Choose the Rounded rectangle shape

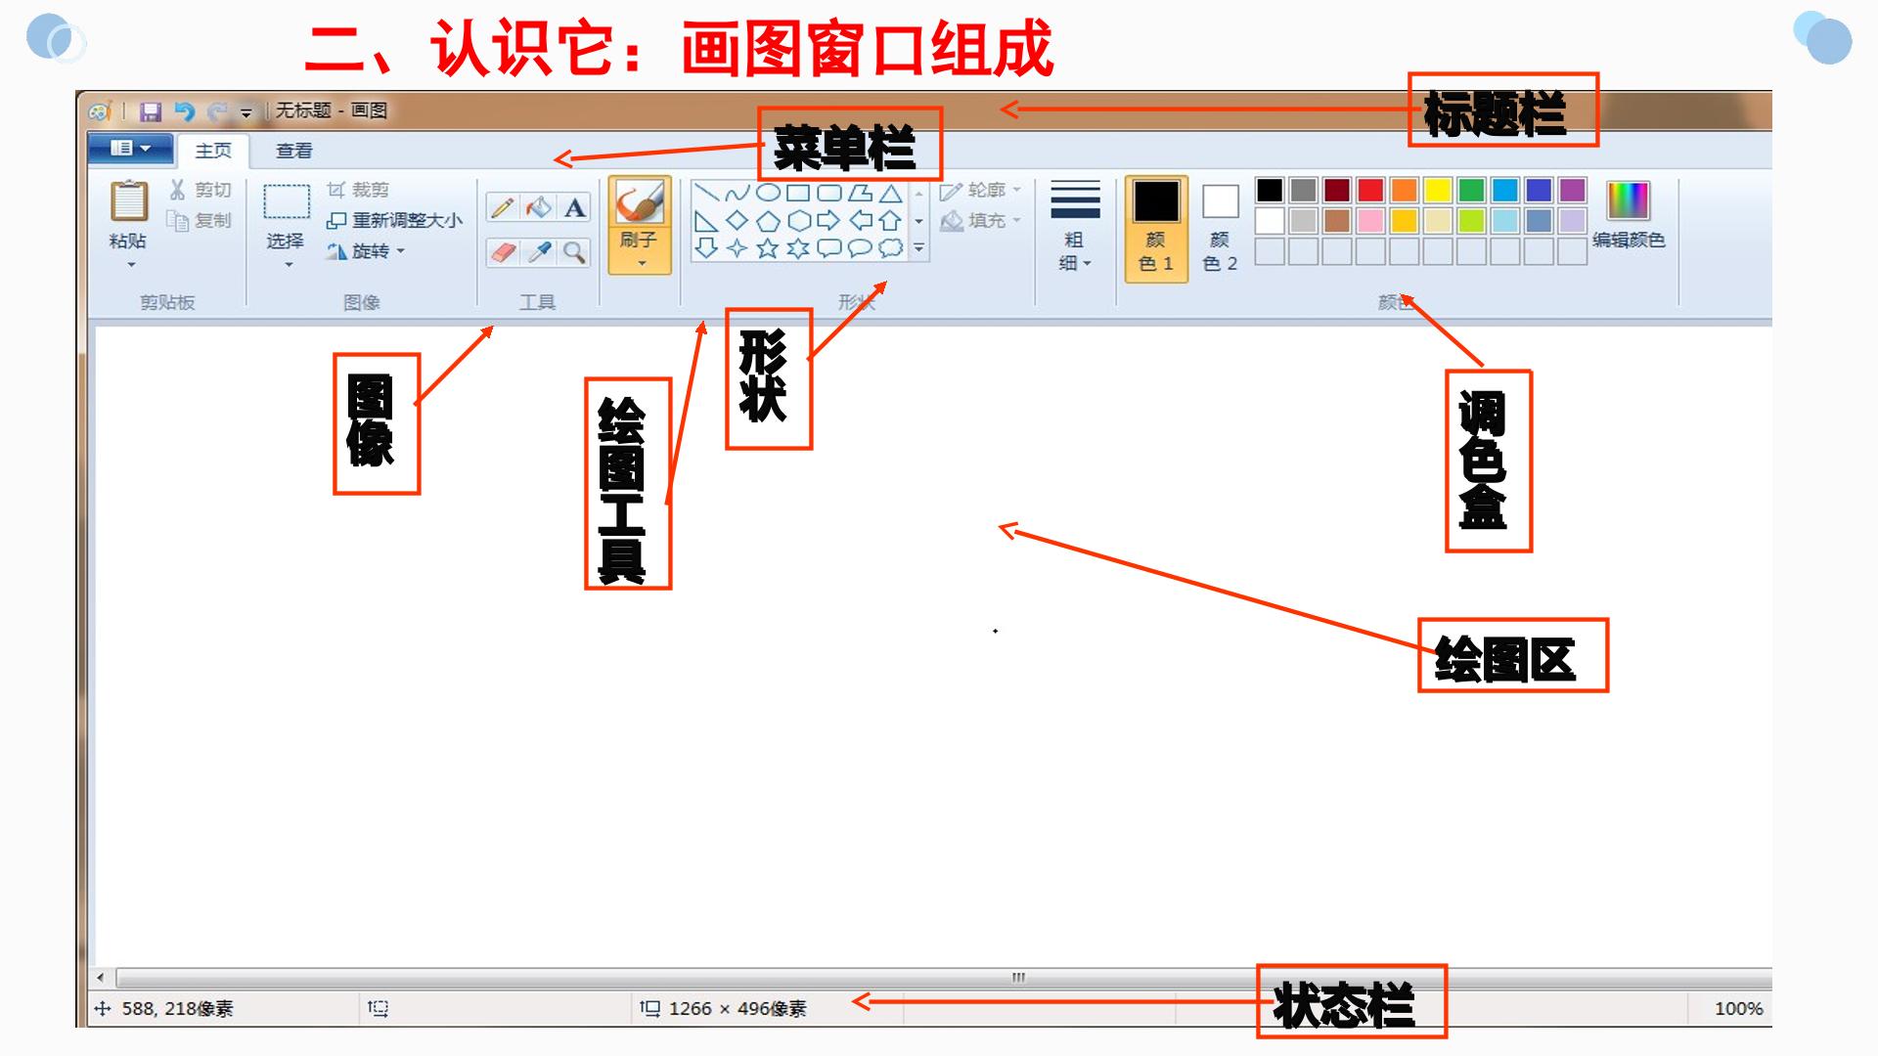(828, 193)
